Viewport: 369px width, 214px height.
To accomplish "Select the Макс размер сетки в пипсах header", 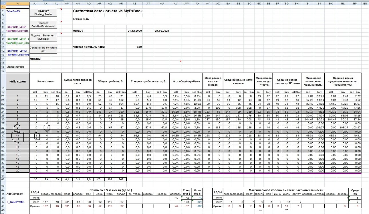I will click(213, 81).
